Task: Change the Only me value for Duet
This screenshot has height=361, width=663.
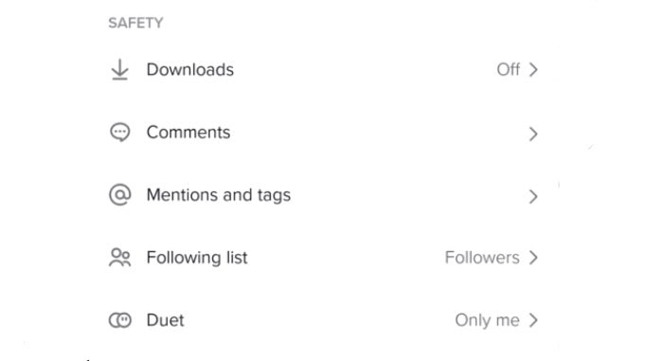Action: point(487,320)
